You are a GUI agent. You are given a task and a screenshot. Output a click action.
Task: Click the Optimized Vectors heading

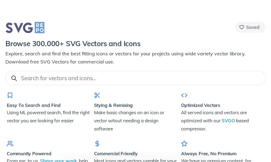(x=201, y=105)
